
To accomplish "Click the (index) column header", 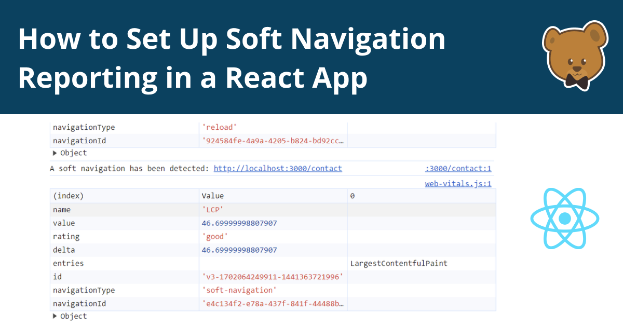I will point(68,196).
